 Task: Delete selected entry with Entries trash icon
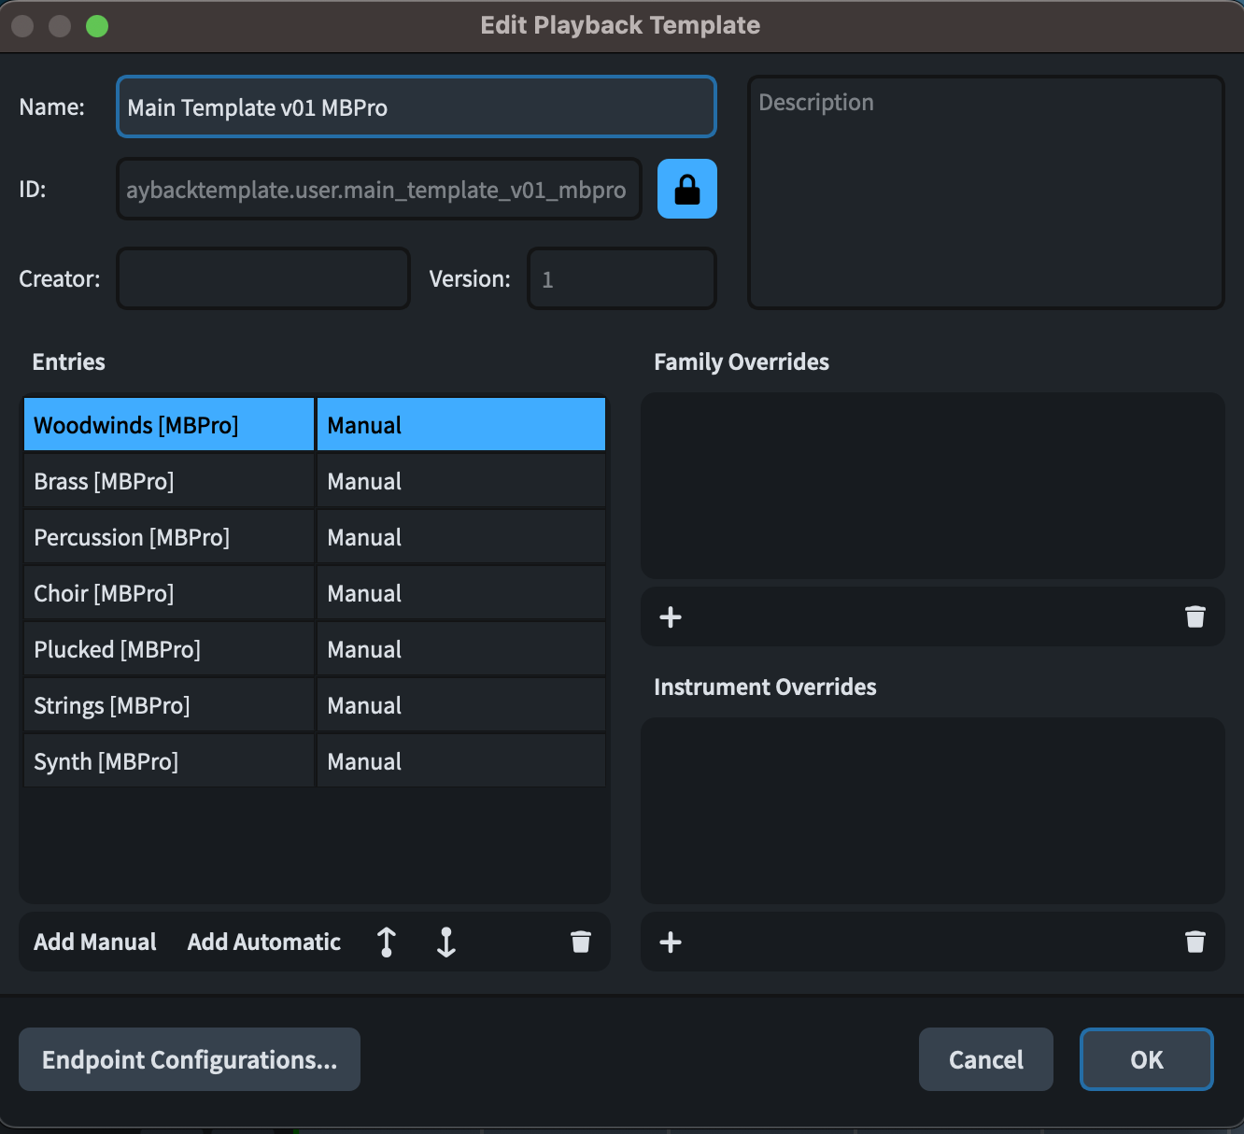(x=581, y=942)
